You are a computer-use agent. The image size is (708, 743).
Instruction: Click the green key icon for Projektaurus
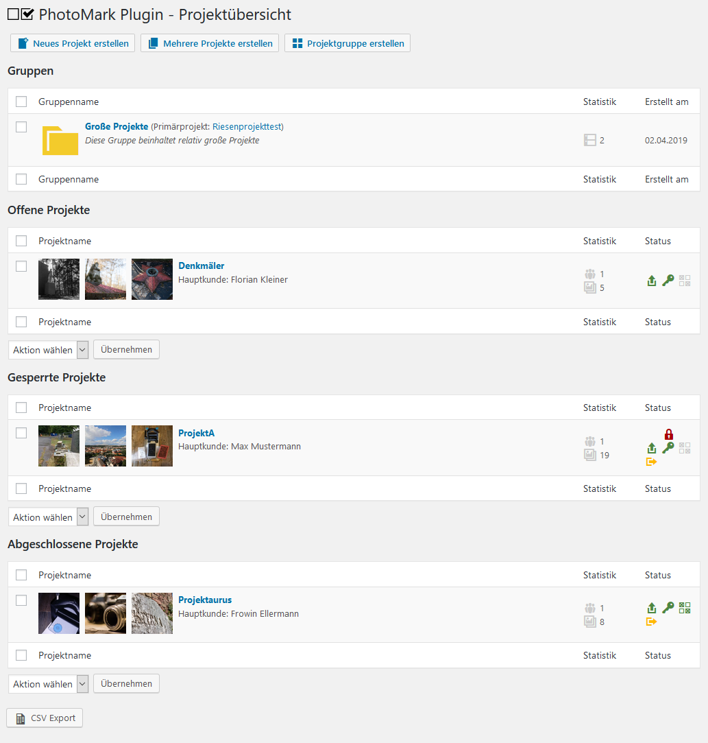(x=668, y=608)
